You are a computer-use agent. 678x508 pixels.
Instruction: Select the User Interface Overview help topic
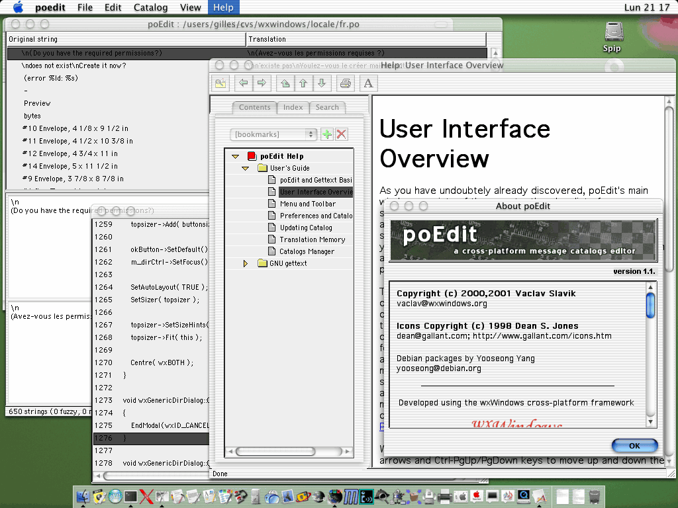tap(316, 192)
